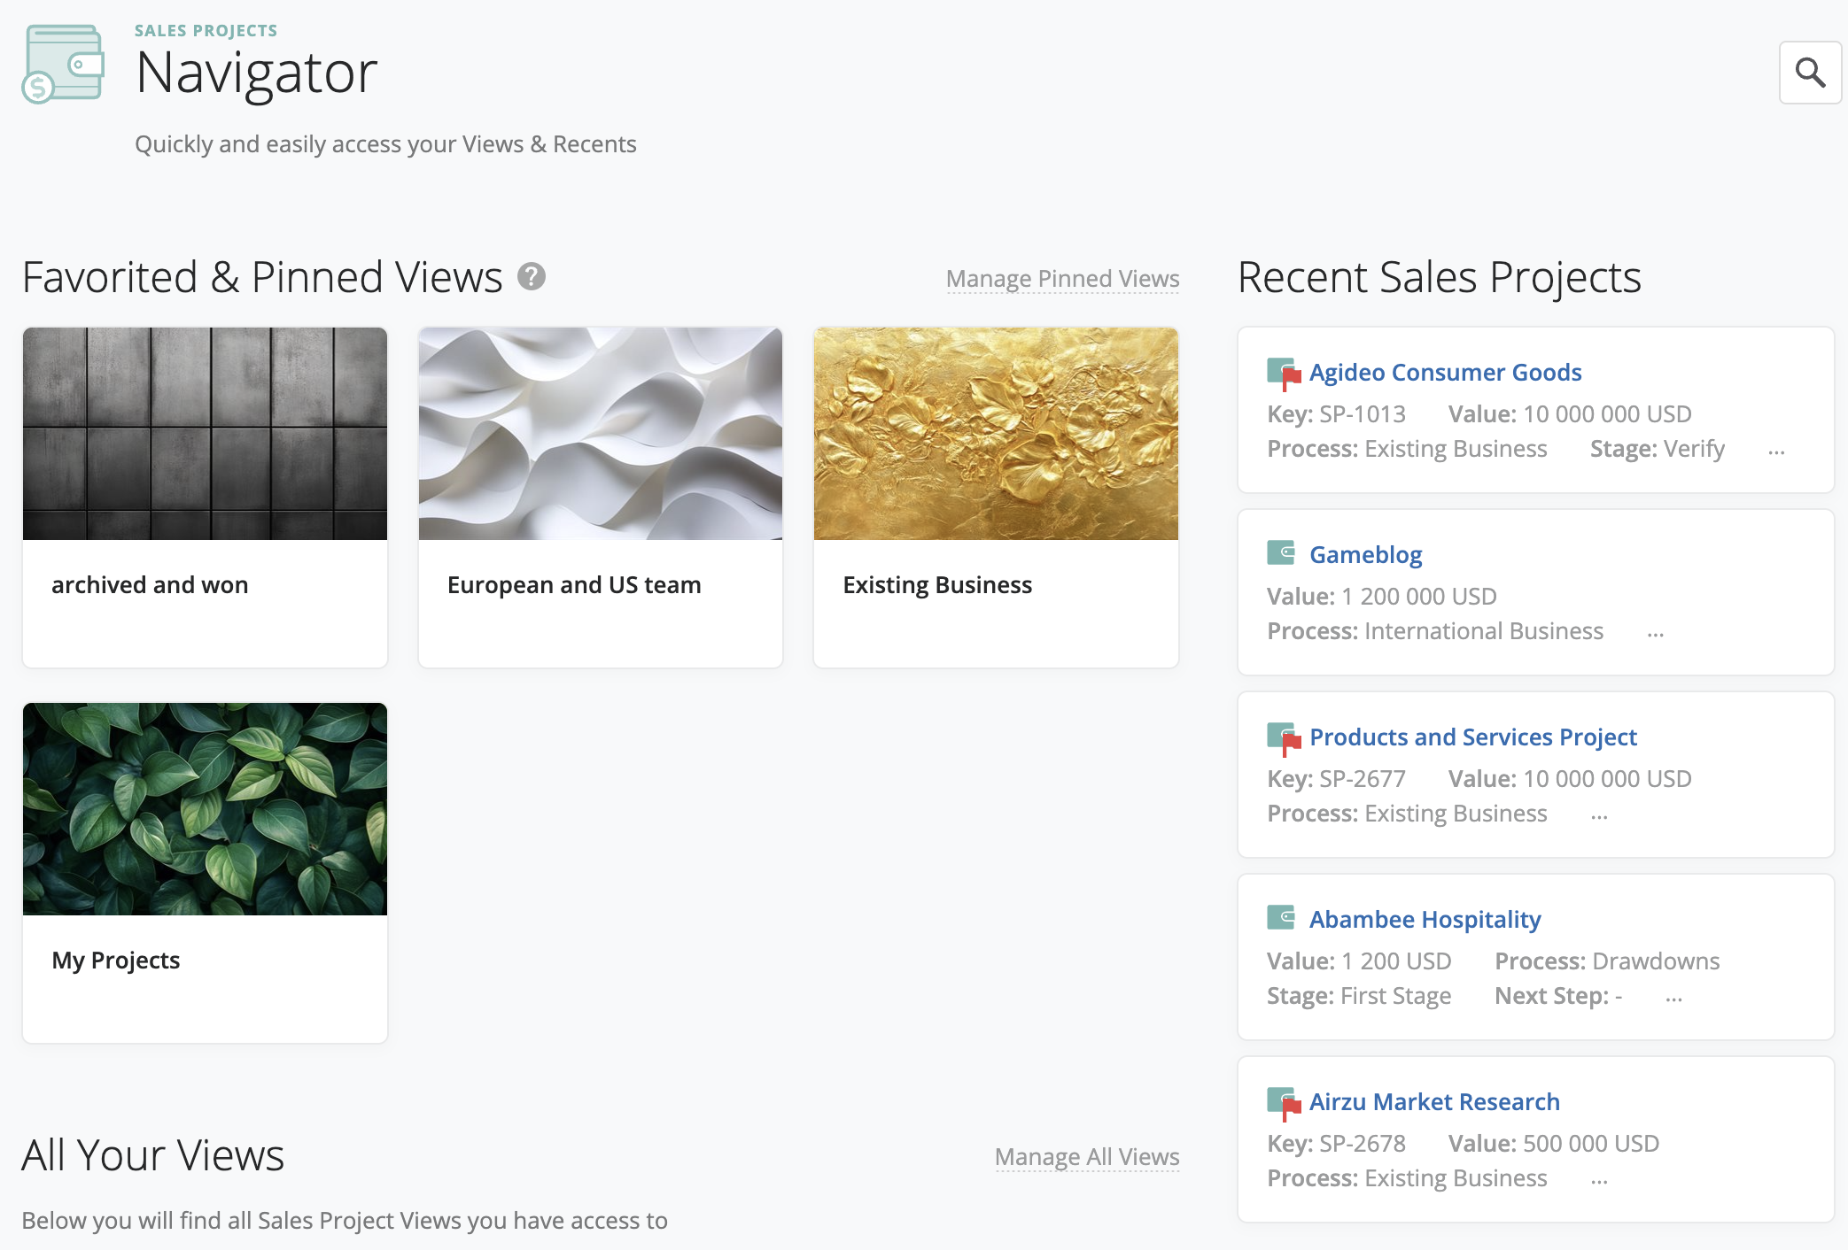This screenshot has height=1250, width=1848.
Task: Open Products and Services Project link
Action: (x=1472, y=737)
